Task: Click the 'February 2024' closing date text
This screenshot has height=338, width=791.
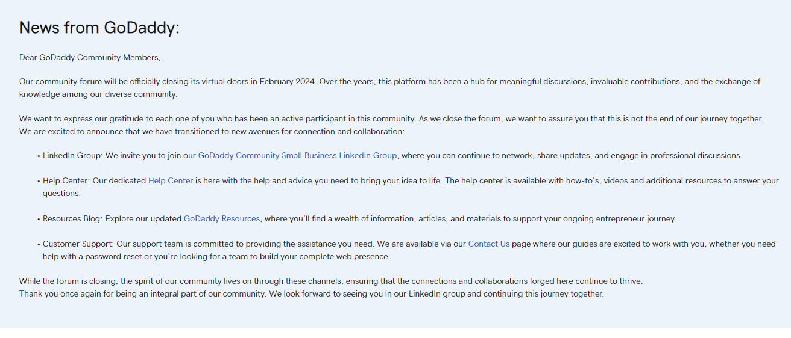Action: pyautogui.click(x=288, y=82)
